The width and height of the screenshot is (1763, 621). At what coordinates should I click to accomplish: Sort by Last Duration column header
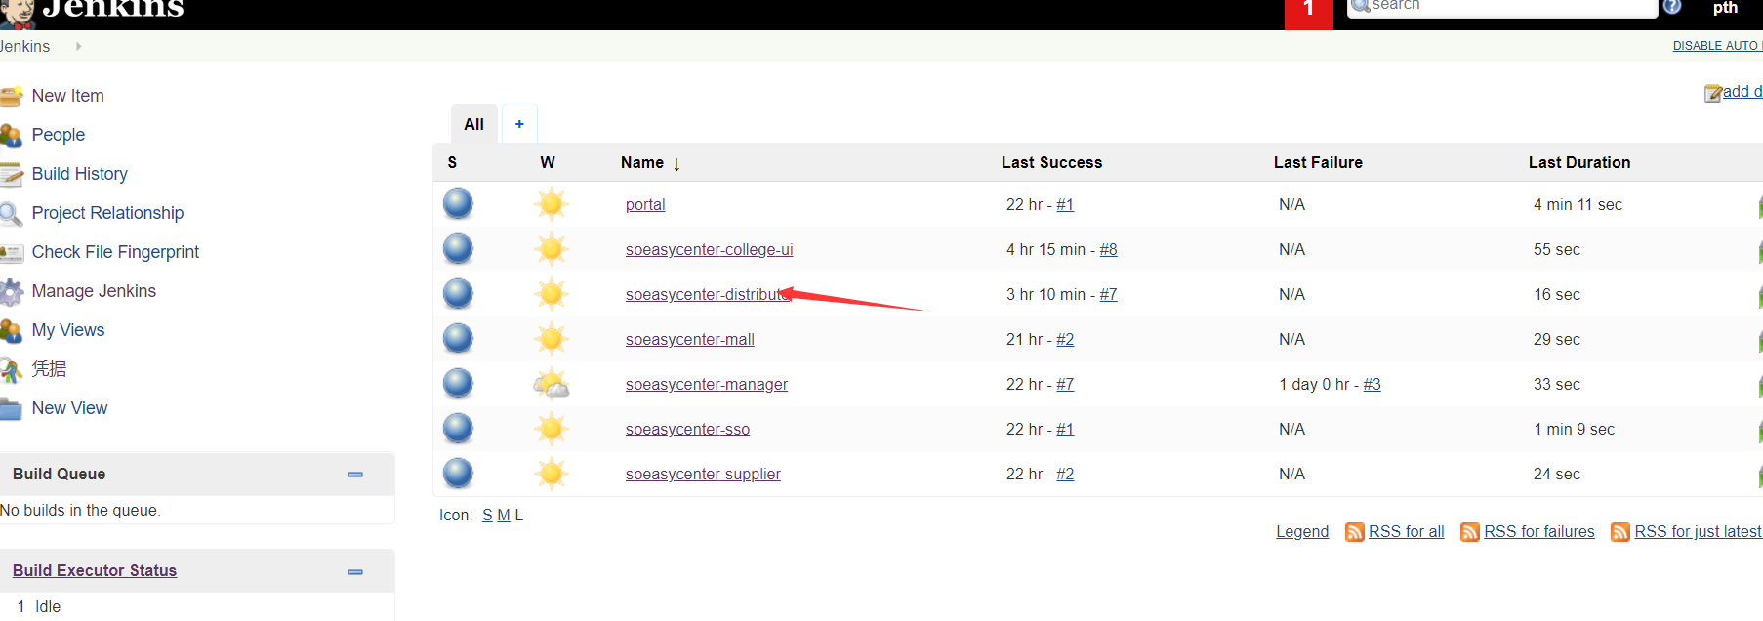1579,163
